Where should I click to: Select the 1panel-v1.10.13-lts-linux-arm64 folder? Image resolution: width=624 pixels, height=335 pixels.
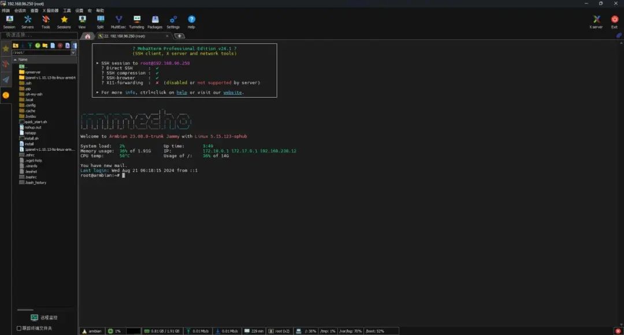[47, 77]
